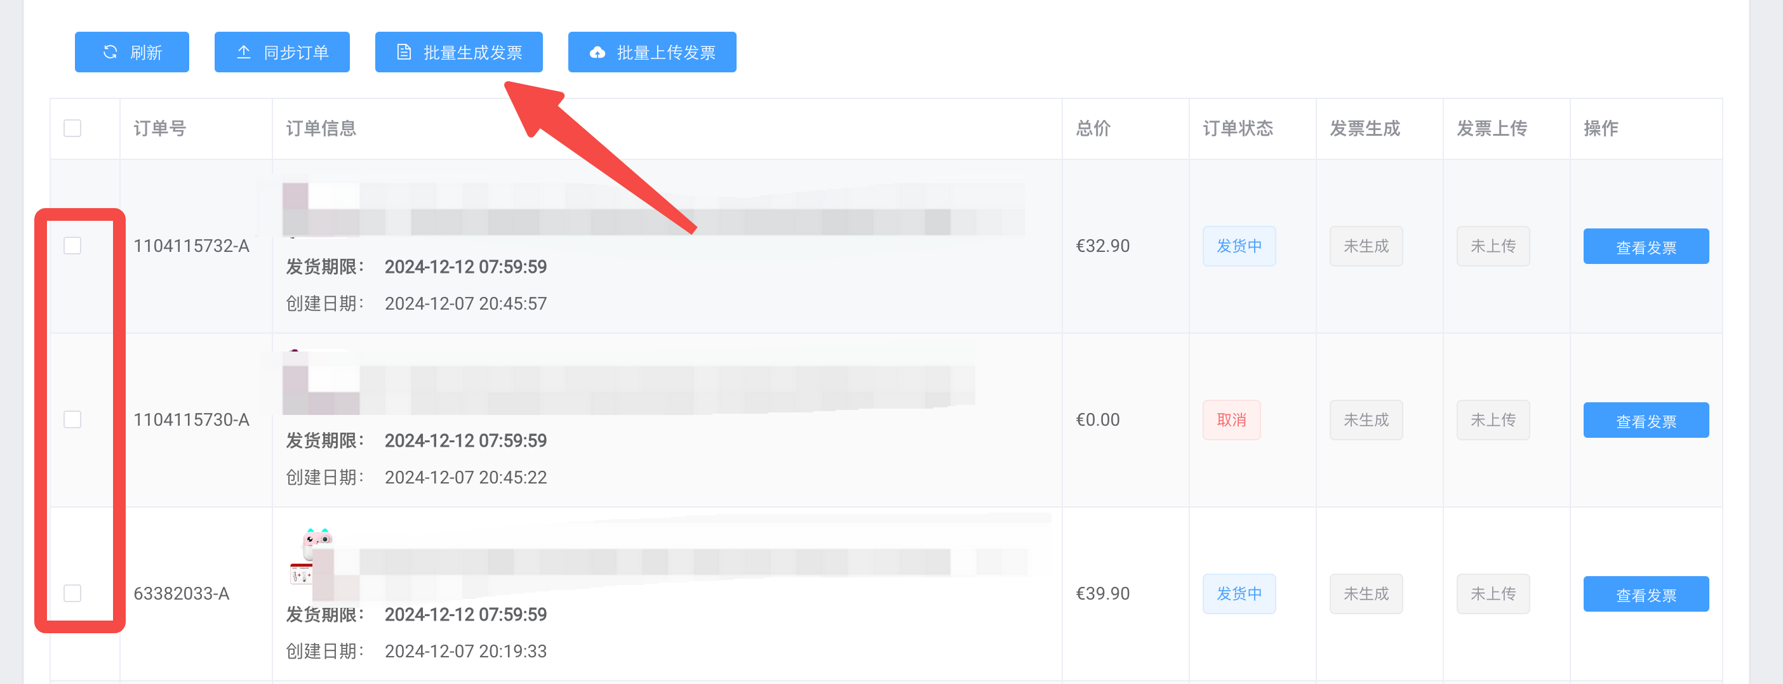Click the upload arrow icon on 同步订单

[x=244, y=52]
